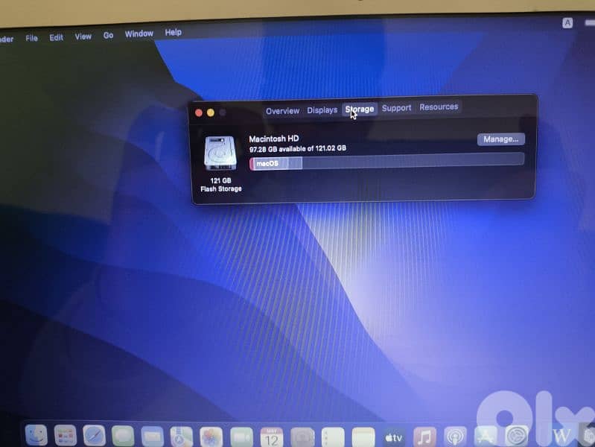
Task: Launch Safari from the Dock
Action: pyautogui.click(x=94, y=435)
